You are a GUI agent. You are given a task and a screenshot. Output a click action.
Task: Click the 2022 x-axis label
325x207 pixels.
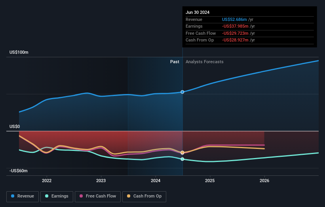coord(47,181)
